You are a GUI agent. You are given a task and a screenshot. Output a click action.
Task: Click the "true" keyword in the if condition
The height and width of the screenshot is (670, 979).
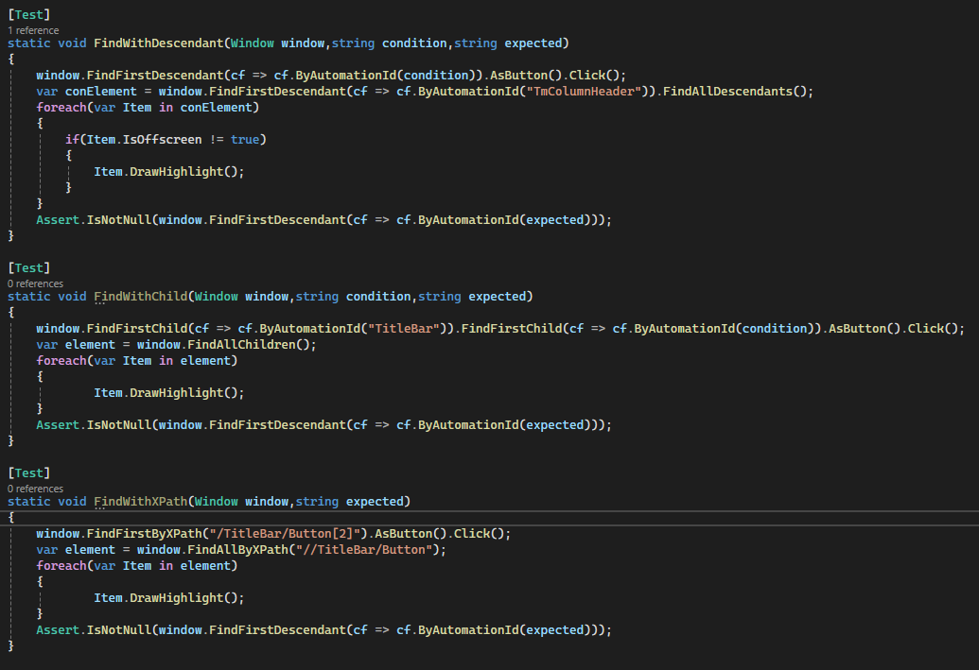(245, 140)
